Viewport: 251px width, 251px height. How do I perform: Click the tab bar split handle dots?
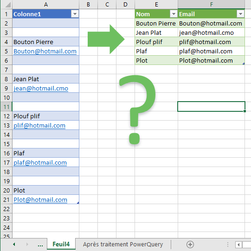click(x=228, y=245)
